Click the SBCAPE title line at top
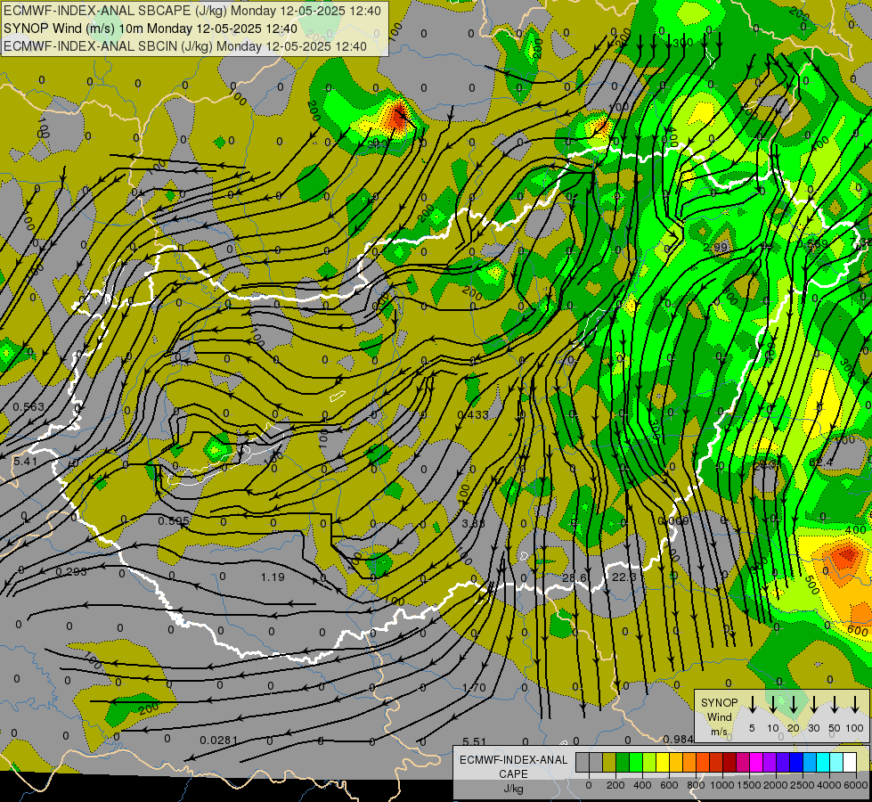 [192, 11]
